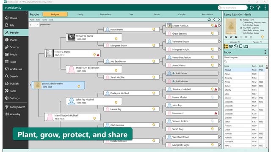Image resolution: width=271 pixels, height=152 pixels.
Task: Select John Ray Hubbell in the pedigree
Action: (94, 101)
